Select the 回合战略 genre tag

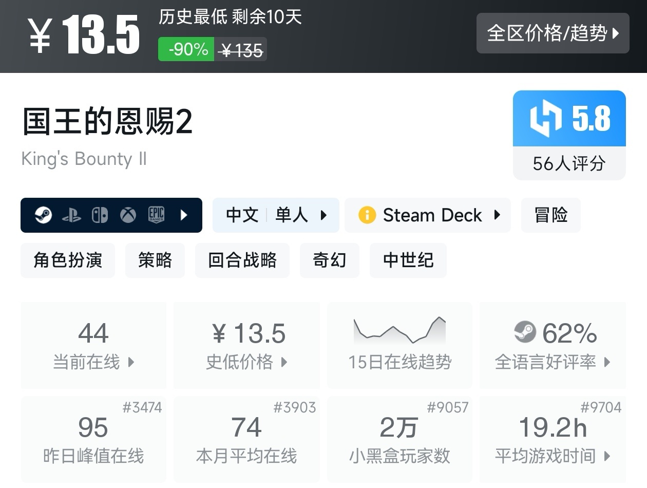click(242, 260)
